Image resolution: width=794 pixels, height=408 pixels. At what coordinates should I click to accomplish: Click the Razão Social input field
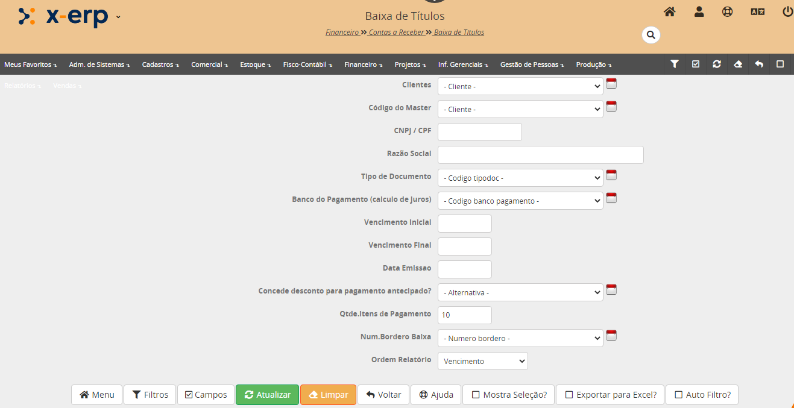click(540, 155)
